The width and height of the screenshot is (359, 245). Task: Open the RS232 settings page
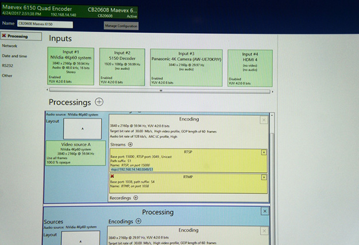[x=7, y=65]
